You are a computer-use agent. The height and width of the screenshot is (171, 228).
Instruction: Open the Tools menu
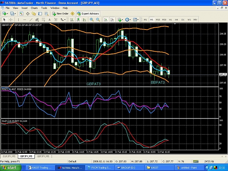point(44,8)
